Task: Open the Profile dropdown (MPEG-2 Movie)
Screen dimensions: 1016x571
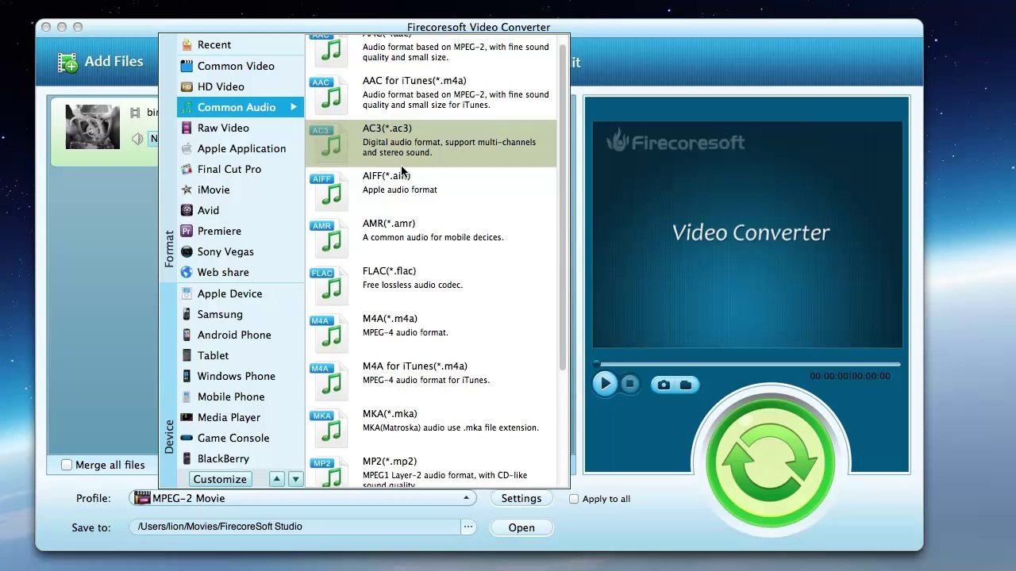Action: [303, 498]
